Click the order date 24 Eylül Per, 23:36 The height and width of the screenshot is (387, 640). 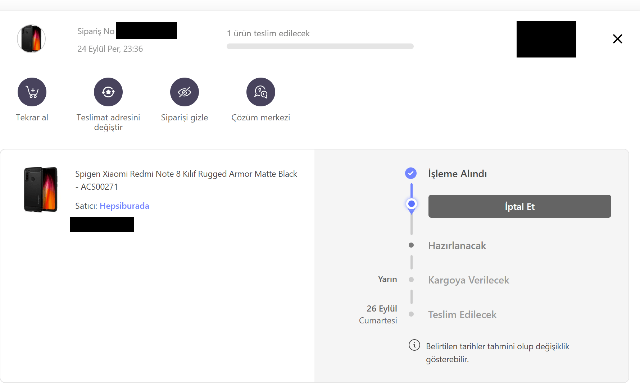pyautogui.click(x=110, y=49)
